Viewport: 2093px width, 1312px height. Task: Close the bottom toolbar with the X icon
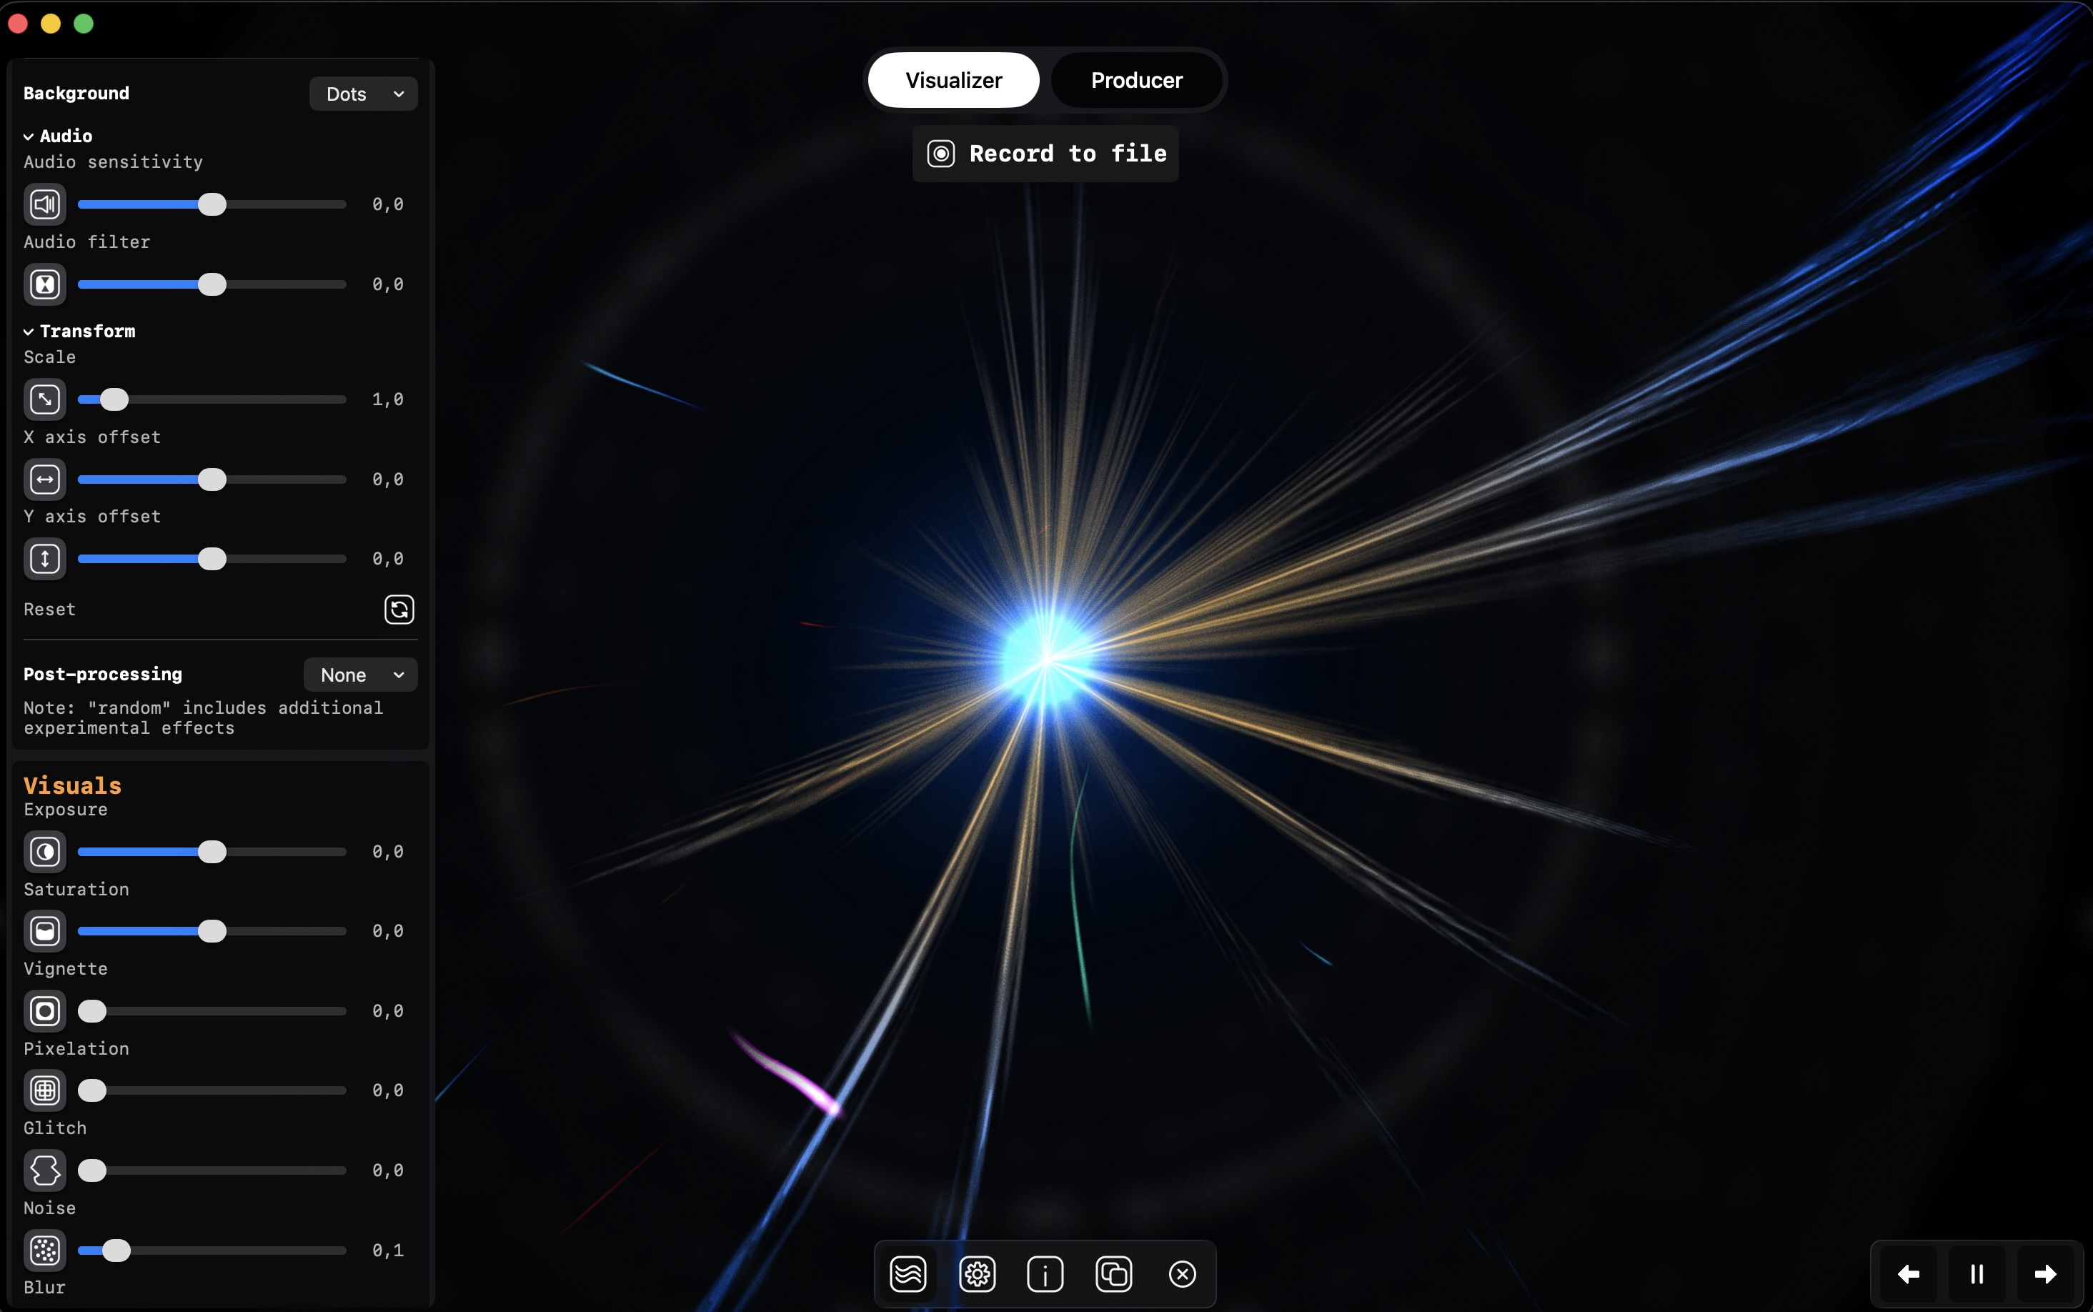1182,1273
